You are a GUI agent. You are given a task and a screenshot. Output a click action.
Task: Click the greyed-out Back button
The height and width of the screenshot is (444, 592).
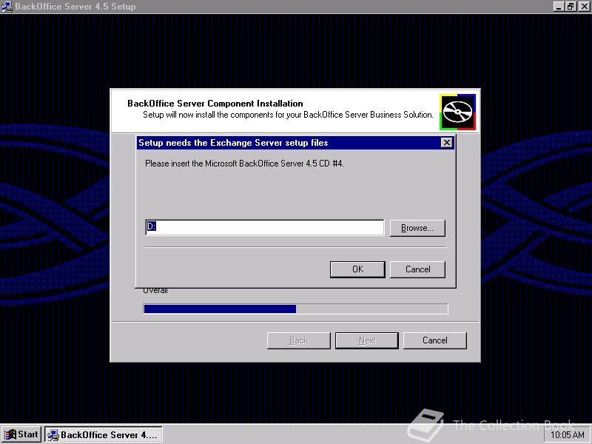point(299,340)
